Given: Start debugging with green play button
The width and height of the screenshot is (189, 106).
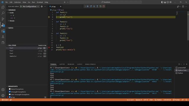Looking at the screenshot, I should pos(21,6).
